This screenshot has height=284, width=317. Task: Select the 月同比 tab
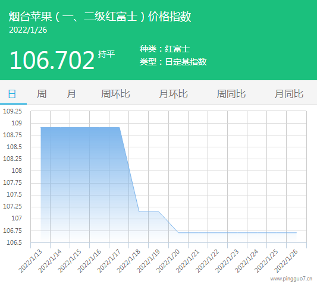pos(289,94)
